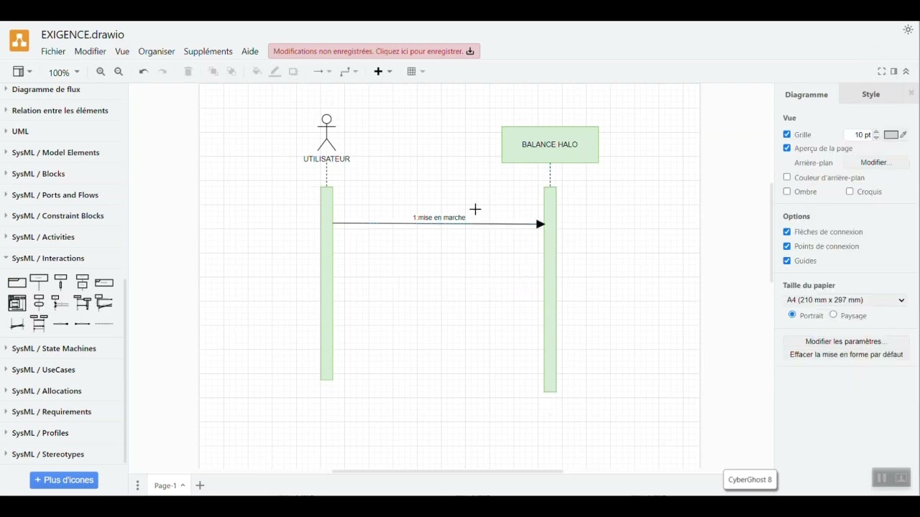The height and width of the screenshot is (517, 920).
Task: Expand SysML / Blocks library
Action: tap(38, 174)
